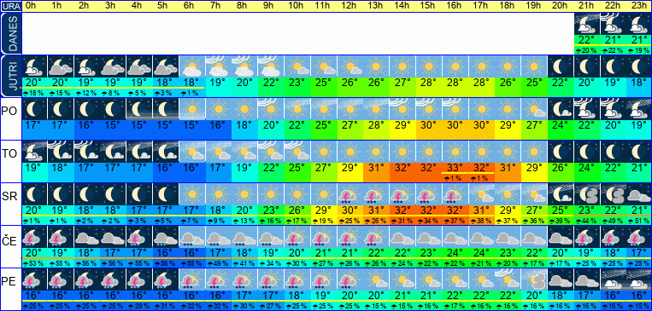Image resolution: width=652 pixels, height=311 pixels.
Task: Click the DANES 23h 19% rain probability
Action: pyautogui.click(x=639, y=50)
